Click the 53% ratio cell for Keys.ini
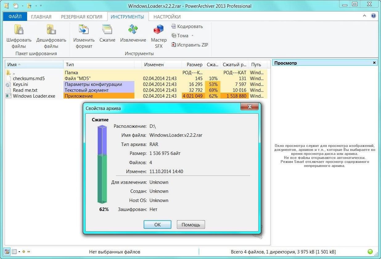The width and height of the screenshot is (381, 259). pos(213,84)
